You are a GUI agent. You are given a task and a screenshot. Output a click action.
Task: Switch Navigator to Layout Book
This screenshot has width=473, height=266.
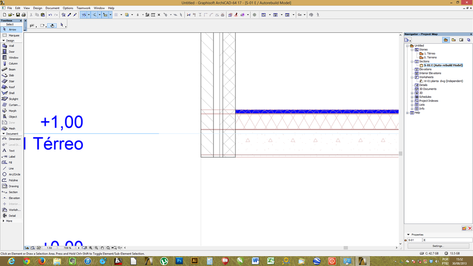point(461,40)
